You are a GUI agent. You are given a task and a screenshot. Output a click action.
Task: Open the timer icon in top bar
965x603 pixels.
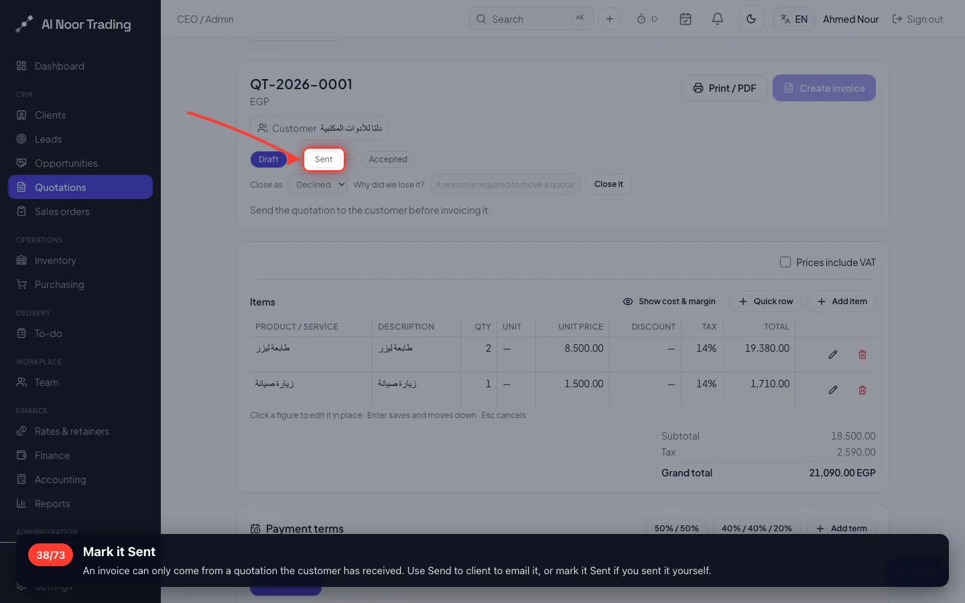tap(641, 19)
